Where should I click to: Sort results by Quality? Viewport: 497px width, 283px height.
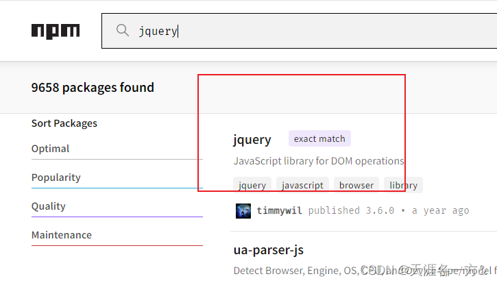click(49, 206)
